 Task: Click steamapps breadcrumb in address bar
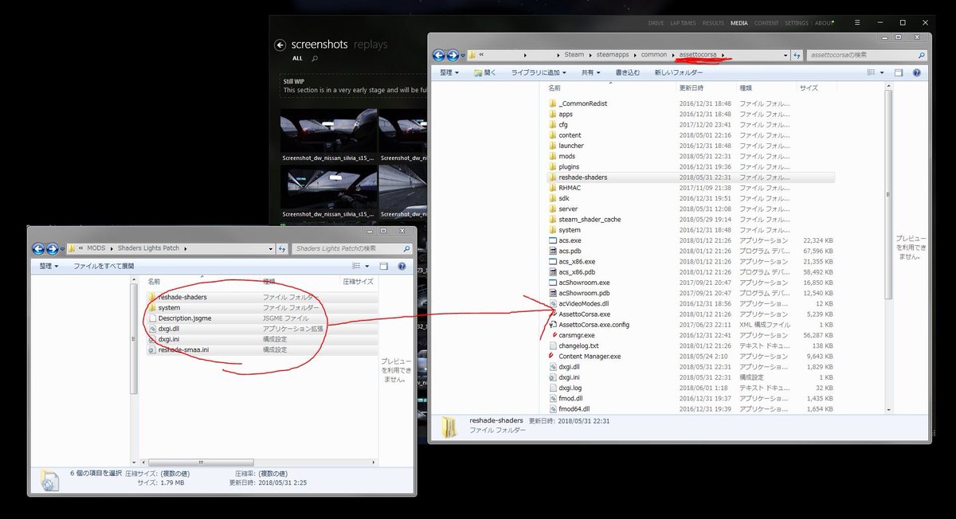click(x=613, y=55)
